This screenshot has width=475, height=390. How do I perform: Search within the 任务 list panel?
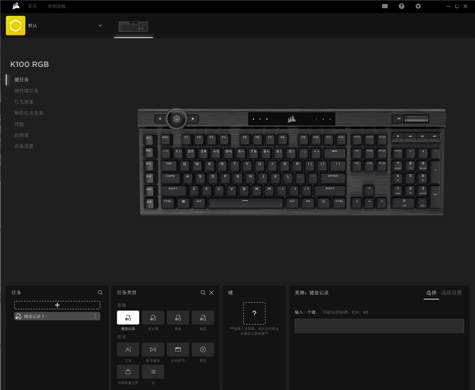pyautogui.click(x=100, y=293)
